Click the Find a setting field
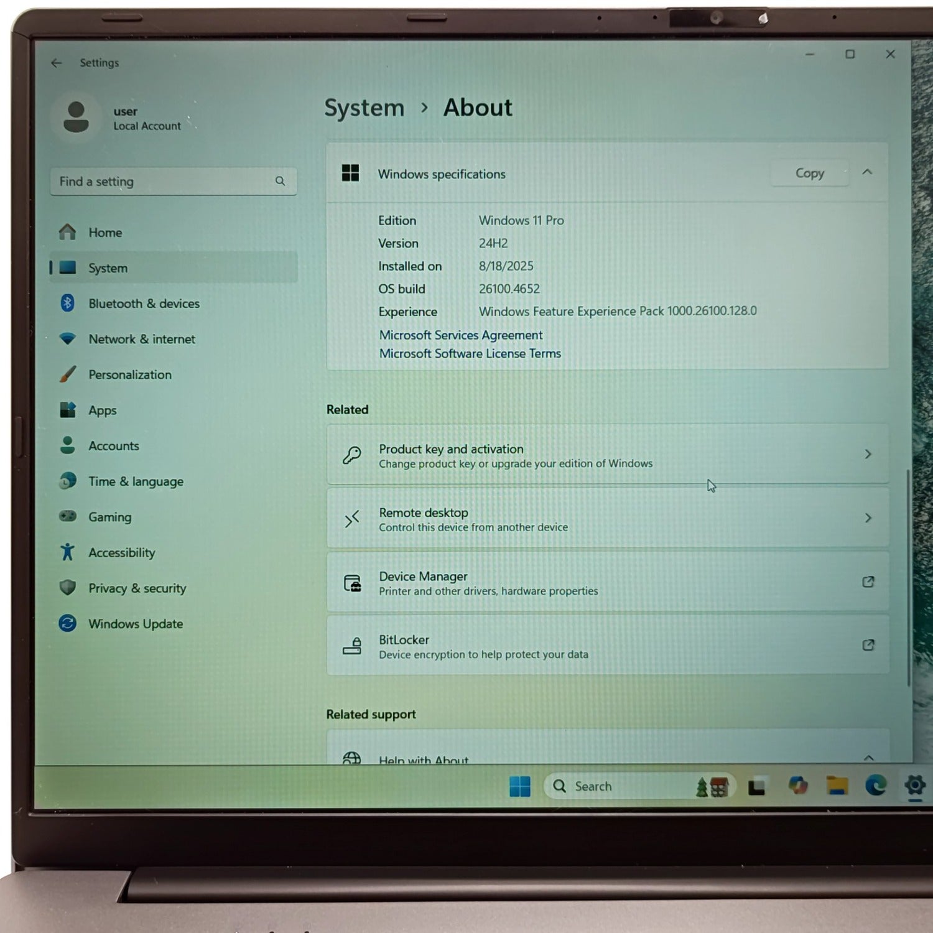This screenshot has height=933, width=933. tap(162, 182)
